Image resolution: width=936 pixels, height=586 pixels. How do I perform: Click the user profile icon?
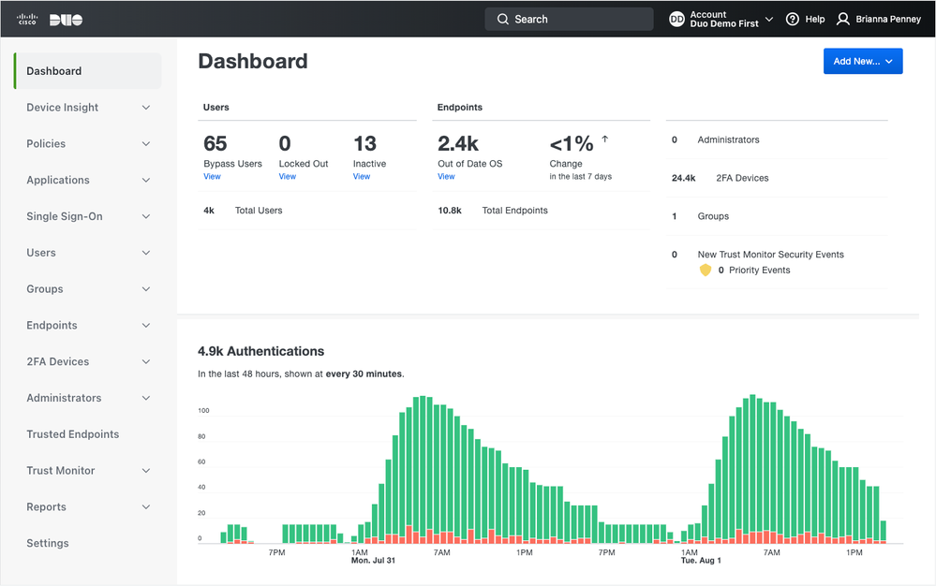tap(842, 19)
